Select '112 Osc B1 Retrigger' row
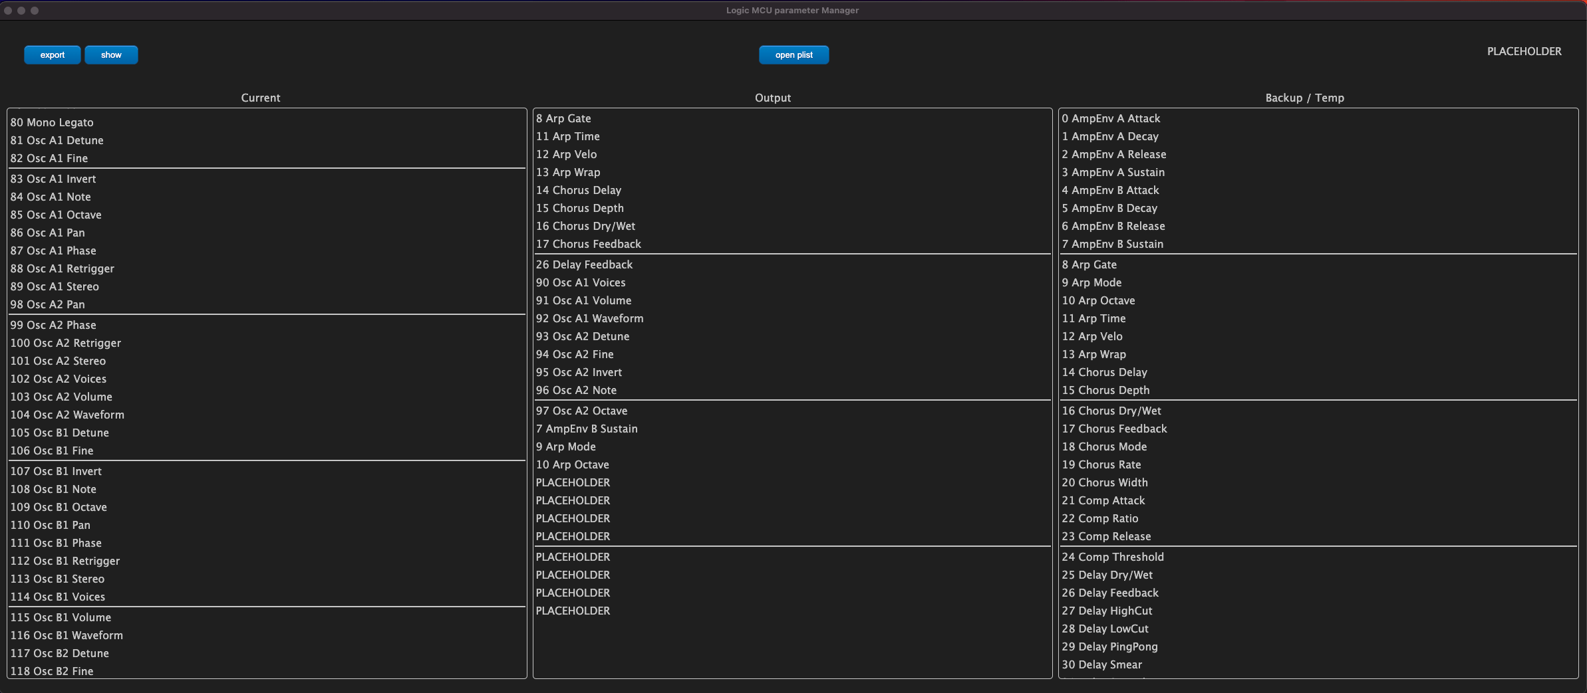Viewport: 1587px width, 693px height. click(x=267, y=561)
